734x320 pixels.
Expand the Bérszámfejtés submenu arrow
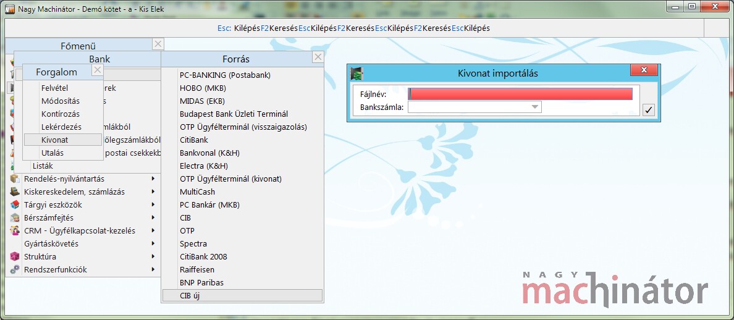(153, 217)
